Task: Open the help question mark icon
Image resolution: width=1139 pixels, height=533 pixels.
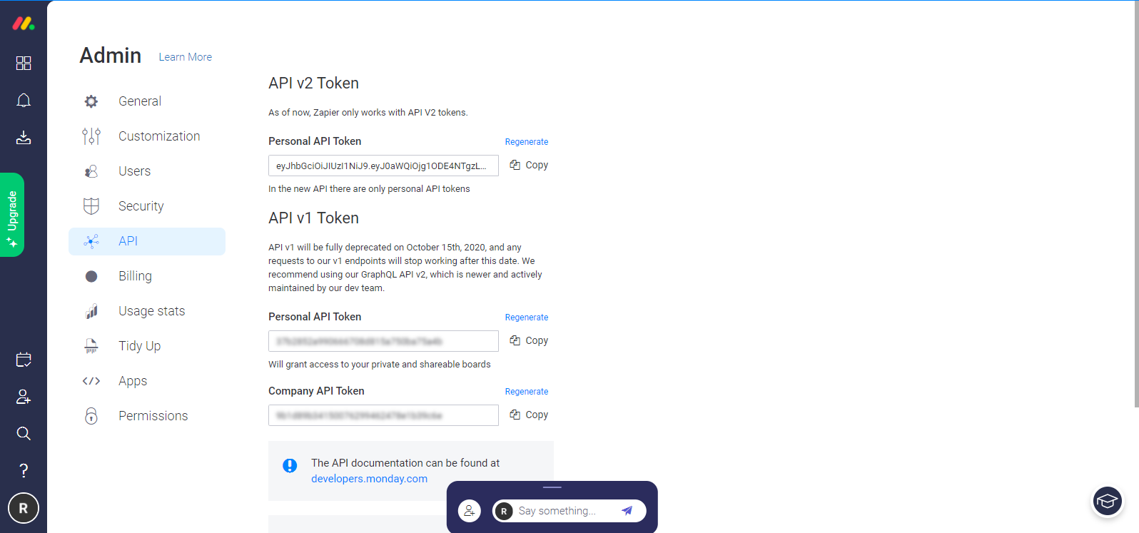Action: coord(24,470)
